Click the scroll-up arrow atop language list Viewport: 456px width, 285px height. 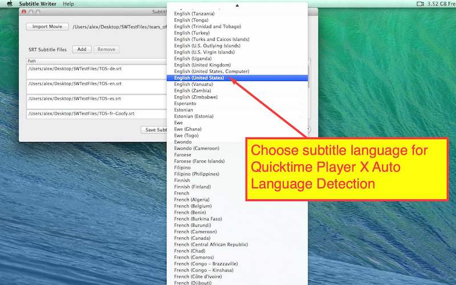click(237, 6)
